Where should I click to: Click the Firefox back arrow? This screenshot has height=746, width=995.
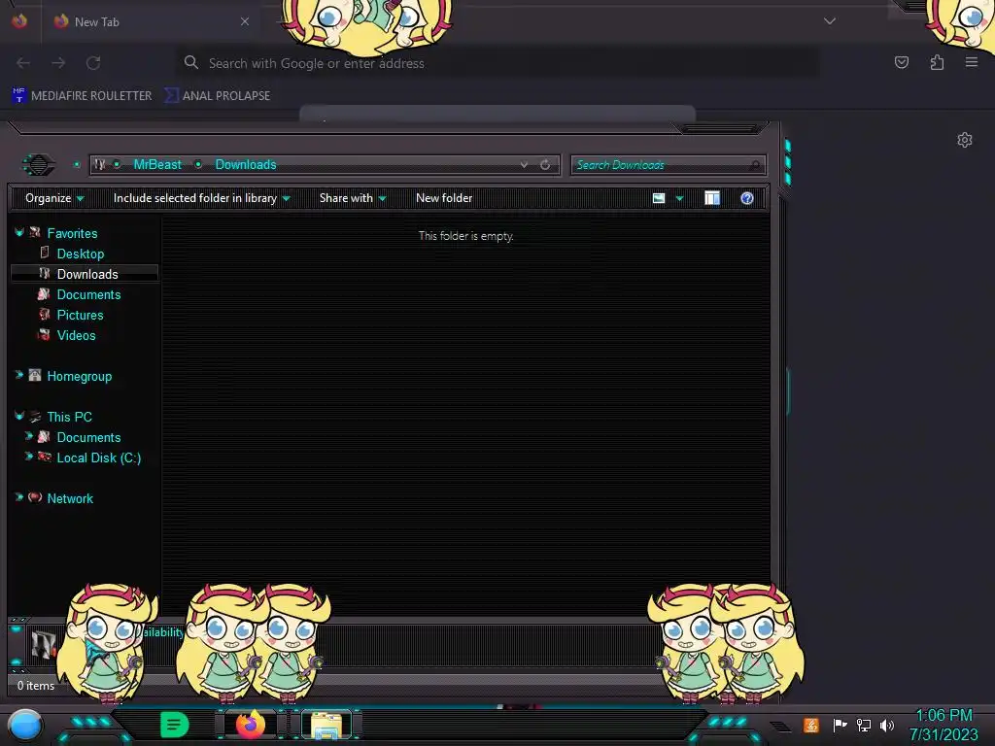click(x=23, y=63)
